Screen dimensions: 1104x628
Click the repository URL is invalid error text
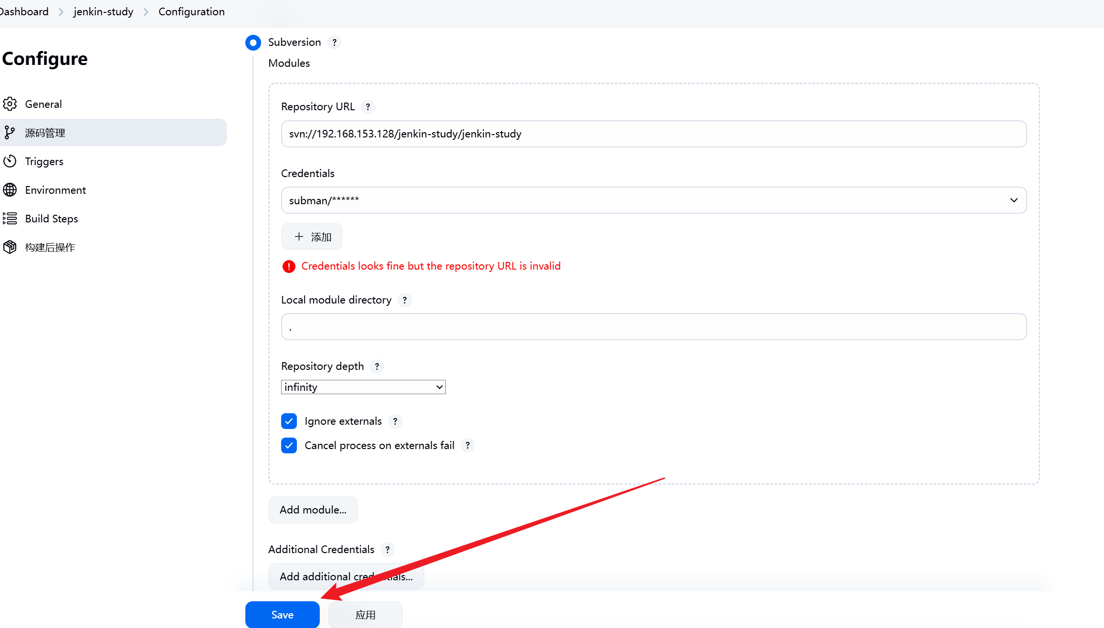coord(431,266)
